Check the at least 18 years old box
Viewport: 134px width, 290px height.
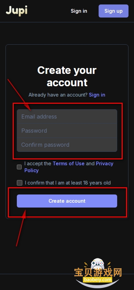tap(19, 183)
